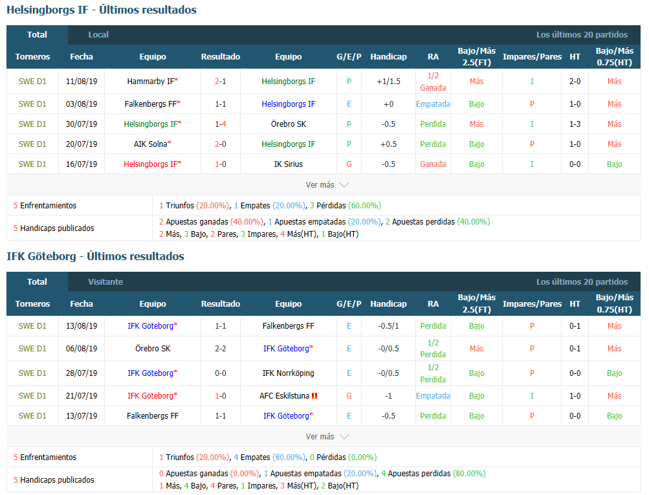Click 'IFK Göteborg - Últimos resultados' heading

[95, 257]
